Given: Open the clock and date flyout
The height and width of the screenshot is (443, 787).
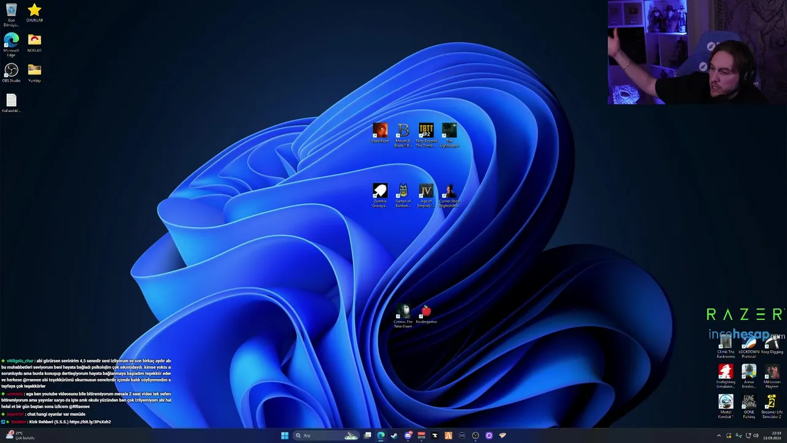Looking at the screenshot, I should click(772, 436).
